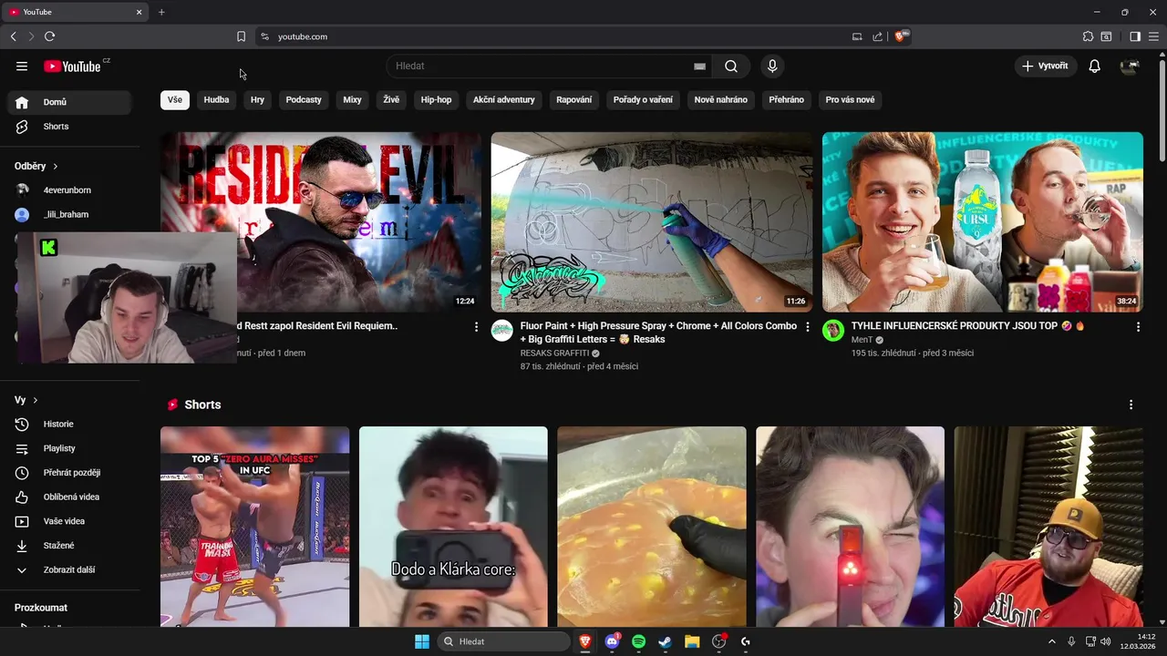Toggle the browser sidebar panel
Screen dimensions: 1167x656
[1135, 36]
